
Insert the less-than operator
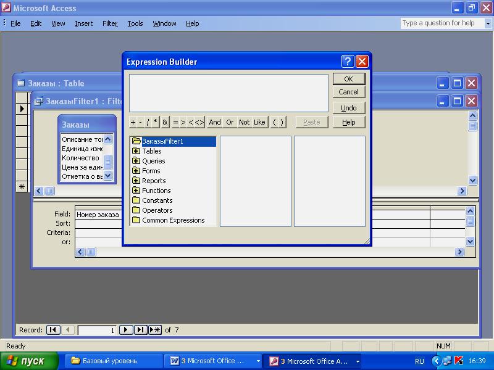[190, 122]
